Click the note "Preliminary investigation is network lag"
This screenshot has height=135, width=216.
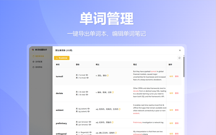coord(148,122)
